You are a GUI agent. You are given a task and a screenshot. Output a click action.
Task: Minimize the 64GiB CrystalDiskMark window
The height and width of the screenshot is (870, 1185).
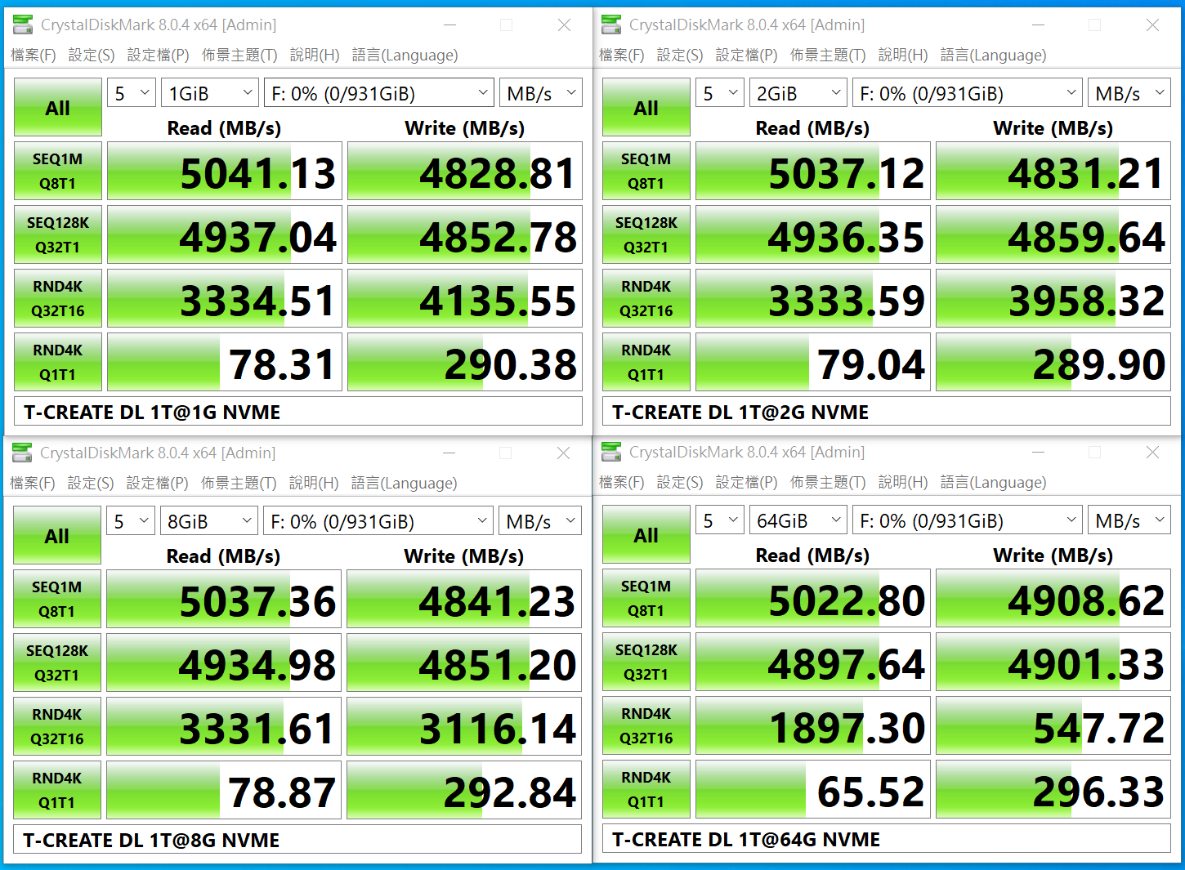click(1038, 452)
